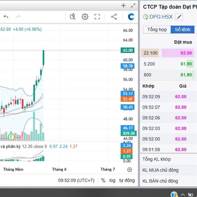Click bid price 61.90 in order book
The height and width of the screenshot is (197, 197).
(186, 64)
